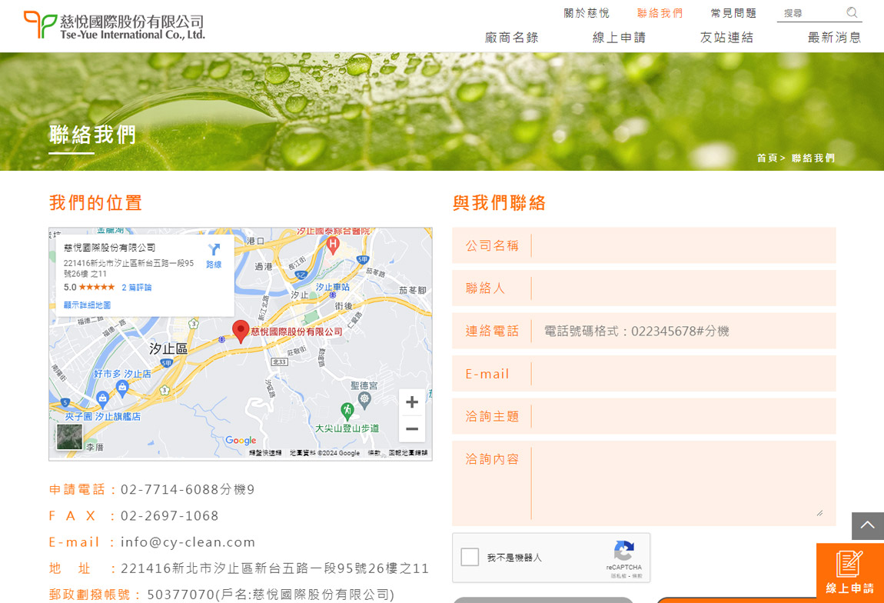Viewport: 884px width, 603px height.
Task: Click 顯示詳細地圖 link on map
Action: click(87, 305)
